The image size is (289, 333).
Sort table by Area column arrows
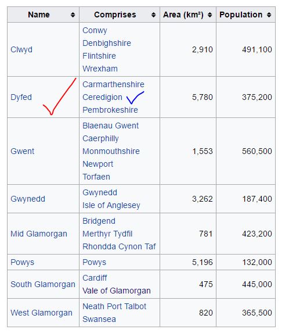point(209,15)
